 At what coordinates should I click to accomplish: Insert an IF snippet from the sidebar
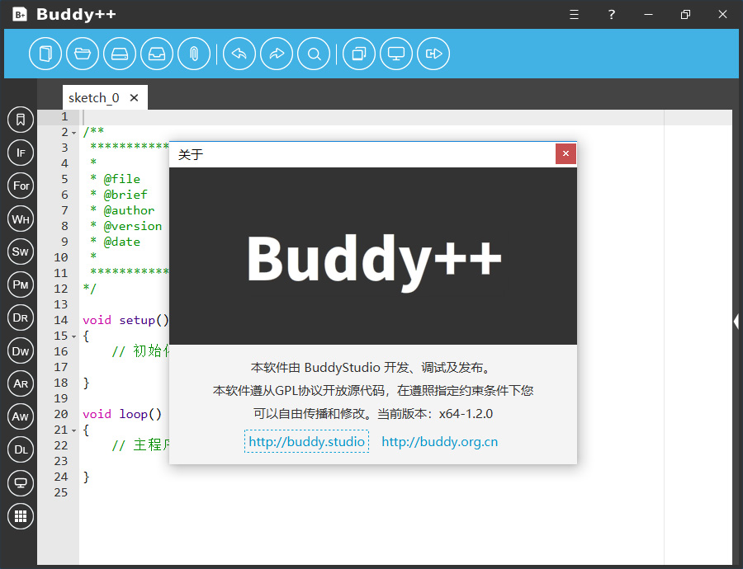click(x=21, y=153)
